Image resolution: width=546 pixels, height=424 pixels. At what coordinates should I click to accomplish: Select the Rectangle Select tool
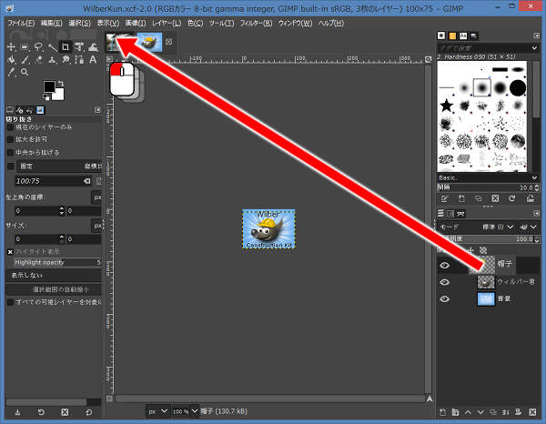[x=24, y=47]
